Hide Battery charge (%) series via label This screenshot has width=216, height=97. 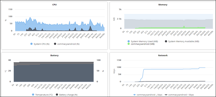68,95
